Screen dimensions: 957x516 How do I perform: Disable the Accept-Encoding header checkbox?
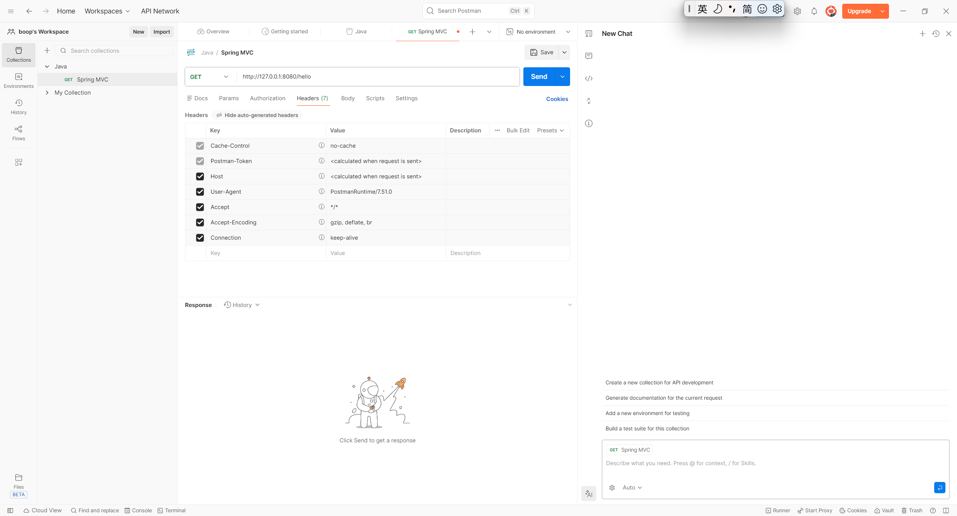click(x=200, y=222)
